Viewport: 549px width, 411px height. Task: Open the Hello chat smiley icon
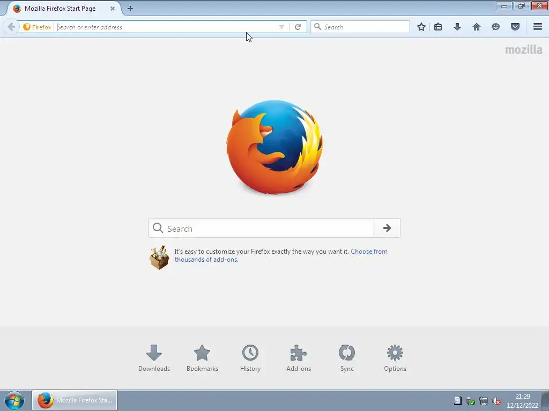[495, 27]
